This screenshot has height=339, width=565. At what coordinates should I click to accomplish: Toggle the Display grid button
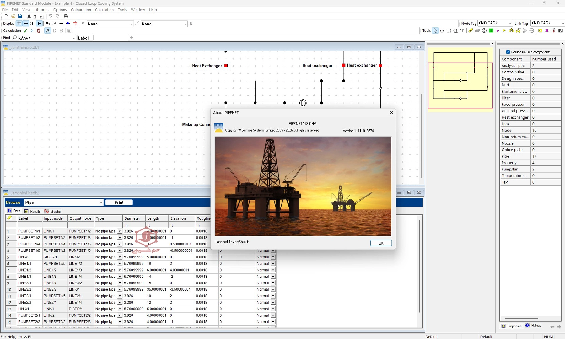click(19, 24)
